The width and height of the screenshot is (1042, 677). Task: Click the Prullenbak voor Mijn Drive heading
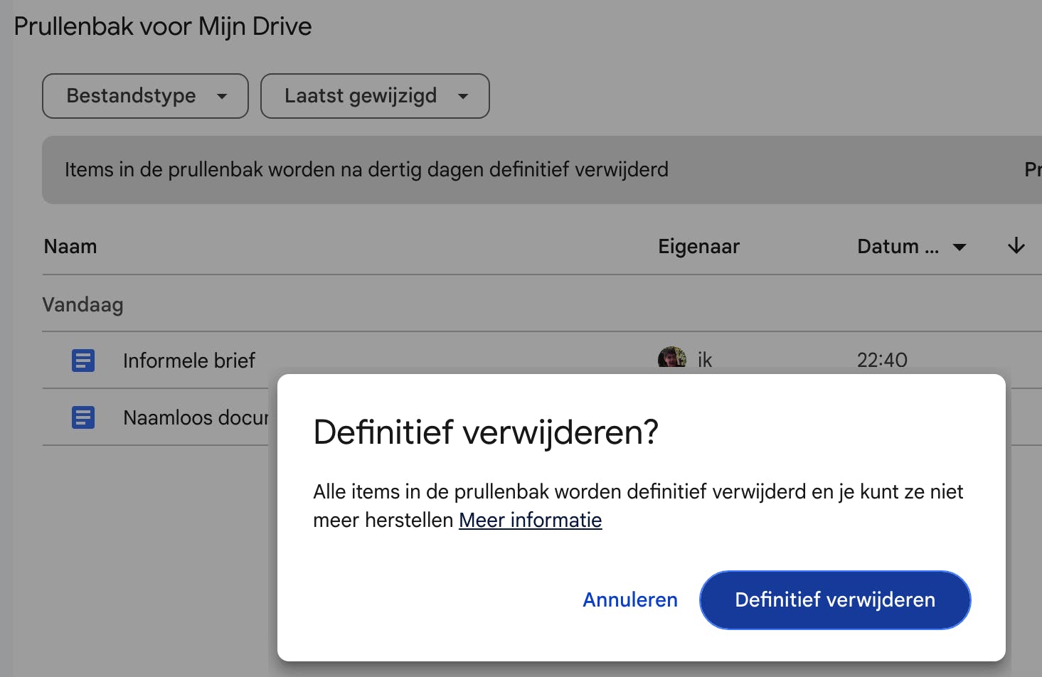[x=163, y=26]
